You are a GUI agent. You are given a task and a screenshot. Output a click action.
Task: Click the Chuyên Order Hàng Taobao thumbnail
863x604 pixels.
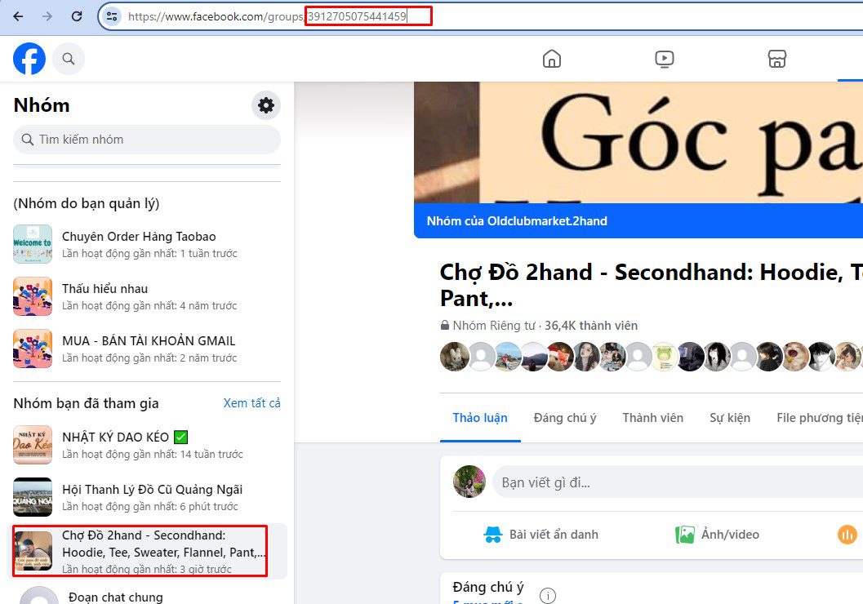tap(33, 244)
